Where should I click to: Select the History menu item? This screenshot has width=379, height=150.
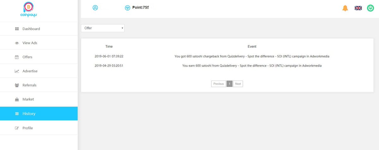coord(39,114)
